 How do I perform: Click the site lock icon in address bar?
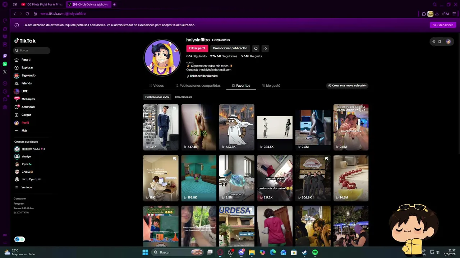tap(35, 14)
